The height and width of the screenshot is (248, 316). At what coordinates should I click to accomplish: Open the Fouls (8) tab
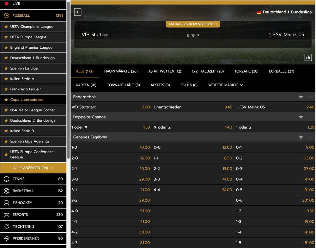point(189,85)
